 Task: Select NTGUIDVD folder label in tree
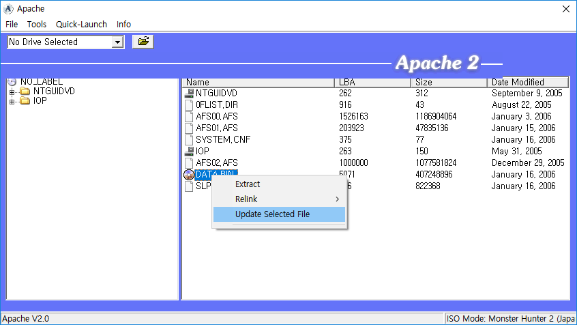click(54, 91)
